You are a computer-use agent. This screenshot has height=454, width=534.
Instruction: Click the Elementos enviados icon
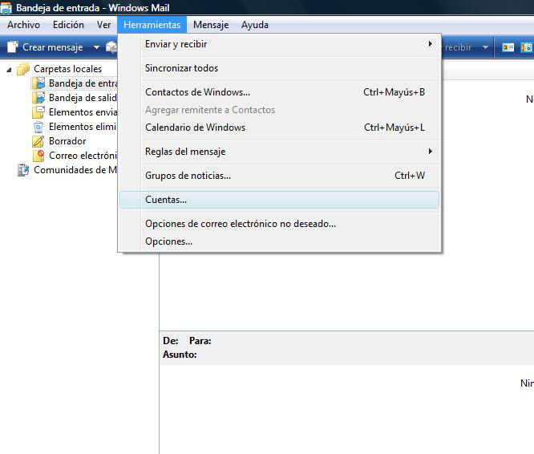[x=38, y=112]
